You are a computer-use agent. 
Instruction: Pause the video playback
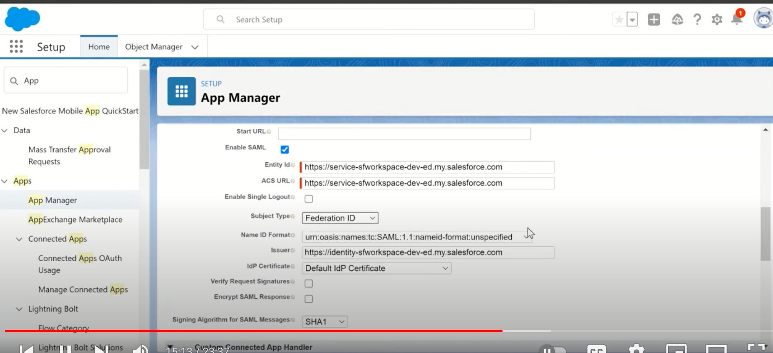64,349
